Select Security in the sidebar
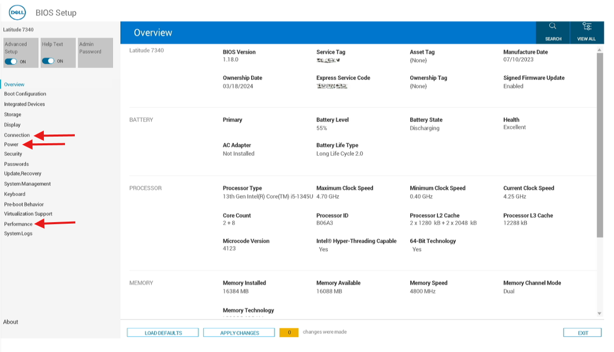Viewport: 614px width, 352px height. click(13, 154)
